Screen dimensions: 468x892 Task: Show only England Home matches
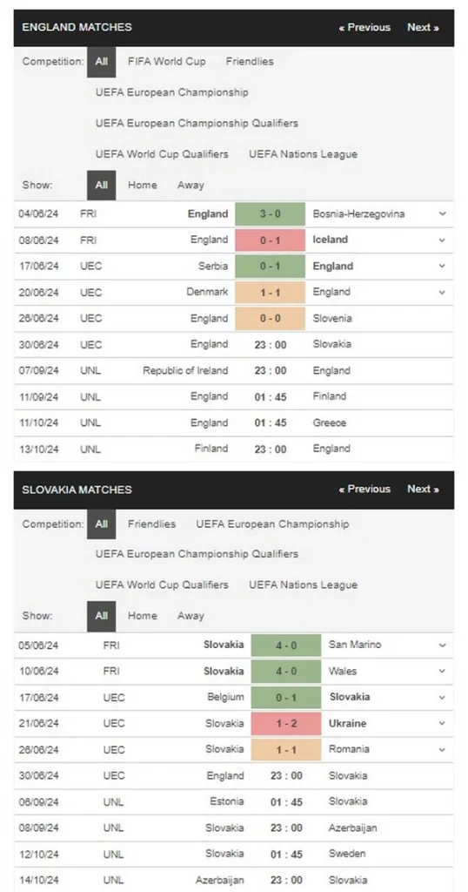tap(142, 185)
